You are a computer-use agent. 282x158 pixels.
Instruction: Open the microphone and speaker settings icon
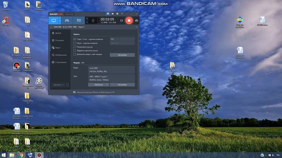pyautogui.click(x=87, y=21)
